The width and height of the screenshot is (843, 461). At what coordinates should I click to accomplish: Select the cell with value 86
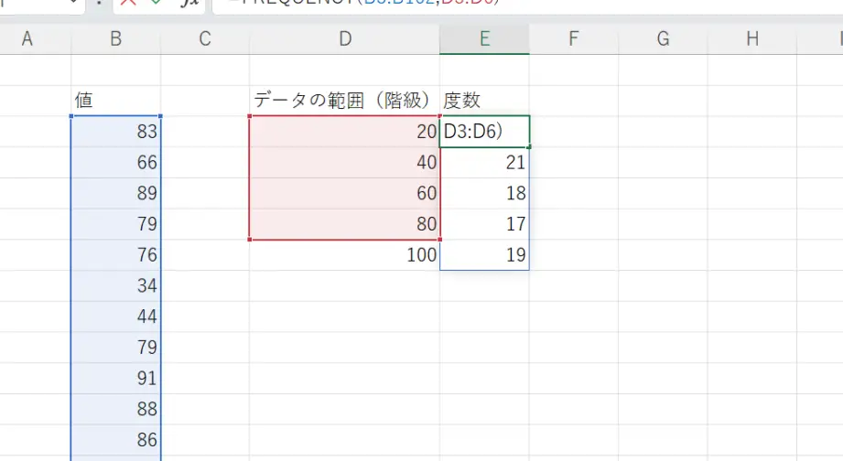pos(115,440)
